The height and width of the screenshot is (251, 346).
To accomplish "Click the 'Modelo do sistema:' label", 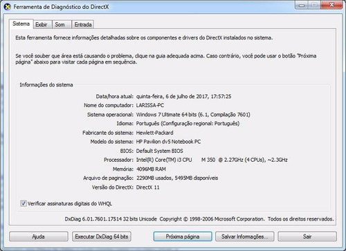I will (x=111, y=142).
